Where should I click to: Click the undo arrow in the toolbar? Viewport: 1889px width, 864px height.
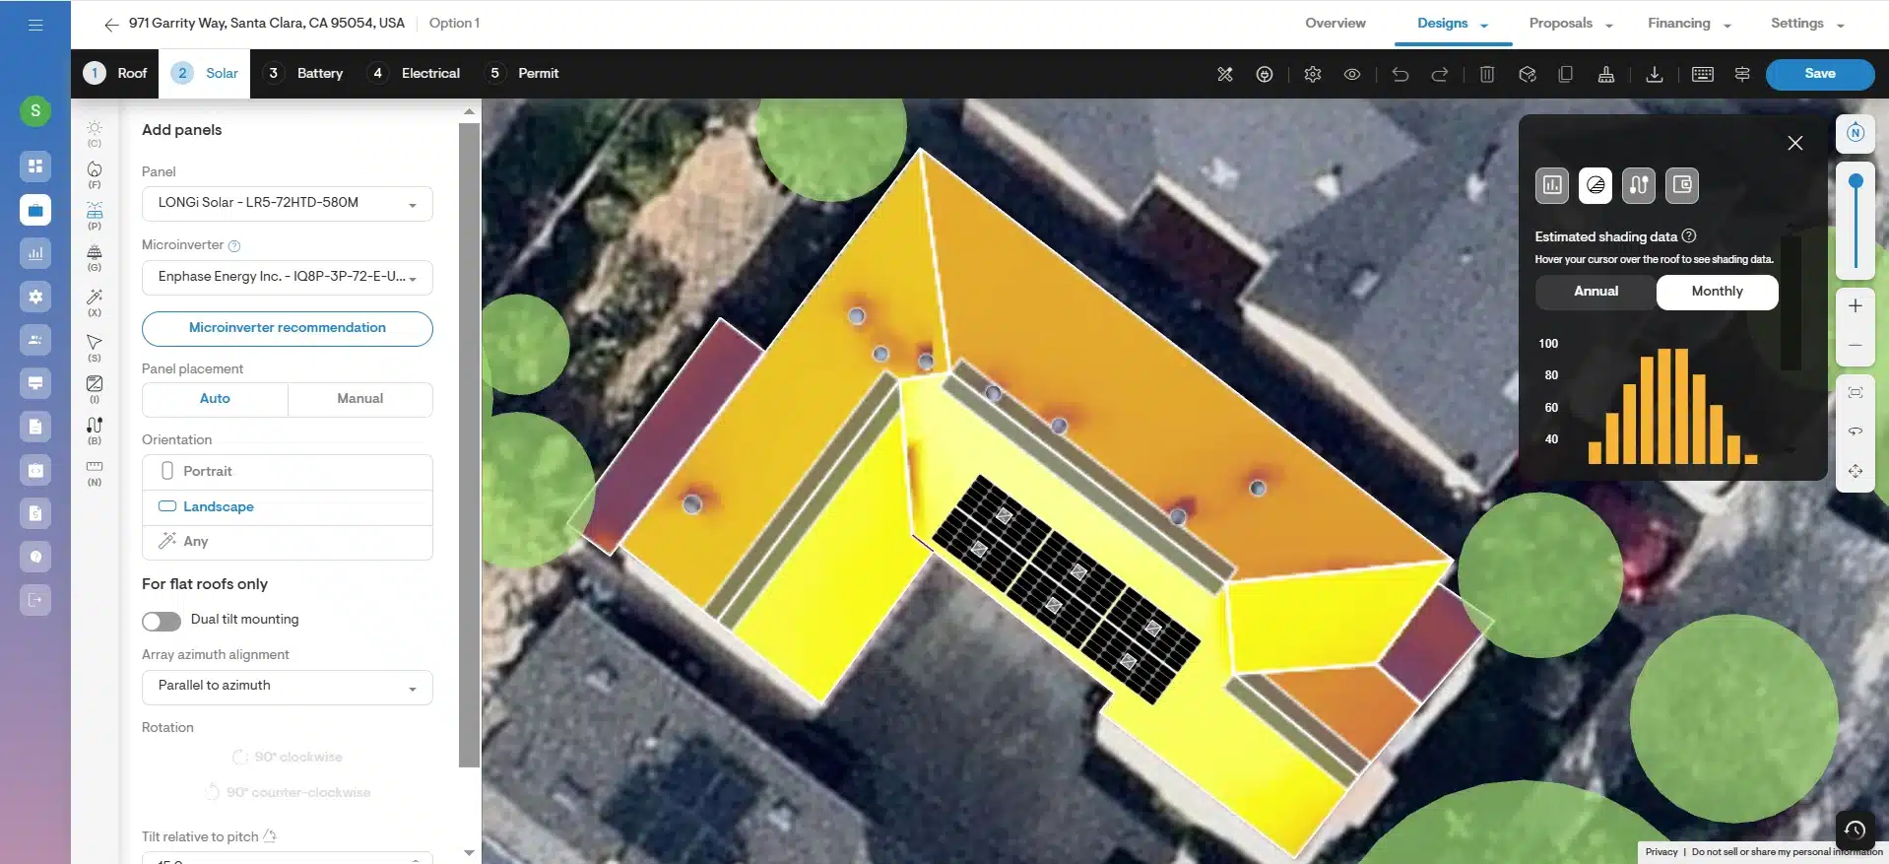point(1400,74)
